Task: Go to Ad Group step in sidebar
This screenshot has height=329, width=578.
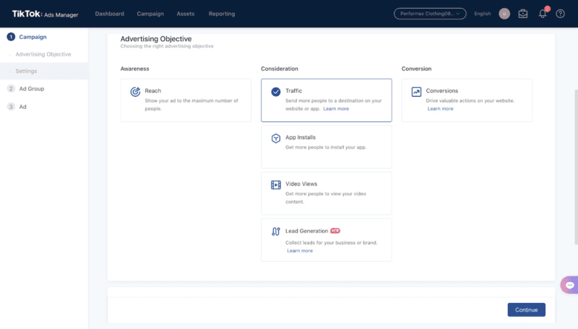Action: [x=32, y=89]
